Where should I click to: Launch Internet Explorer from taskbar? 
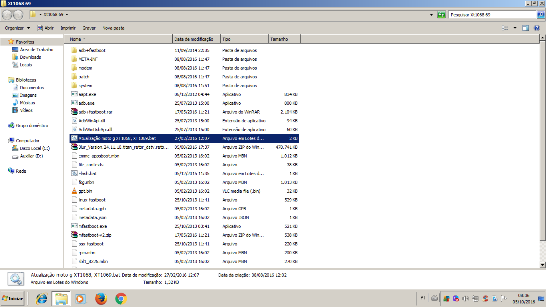pos(42,299)
